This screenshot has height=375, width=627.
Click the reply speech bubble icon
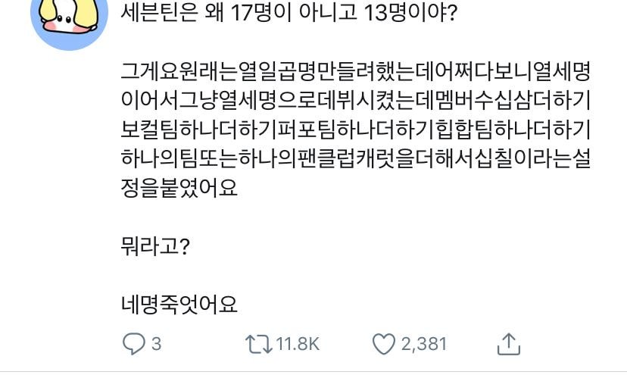[x=133, y=345]
